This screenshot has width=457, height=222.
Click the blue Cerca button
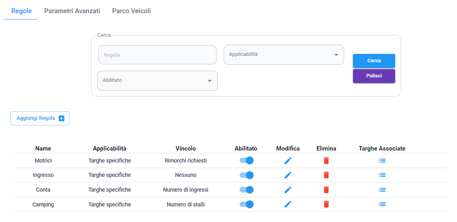(x=374, y=61)
